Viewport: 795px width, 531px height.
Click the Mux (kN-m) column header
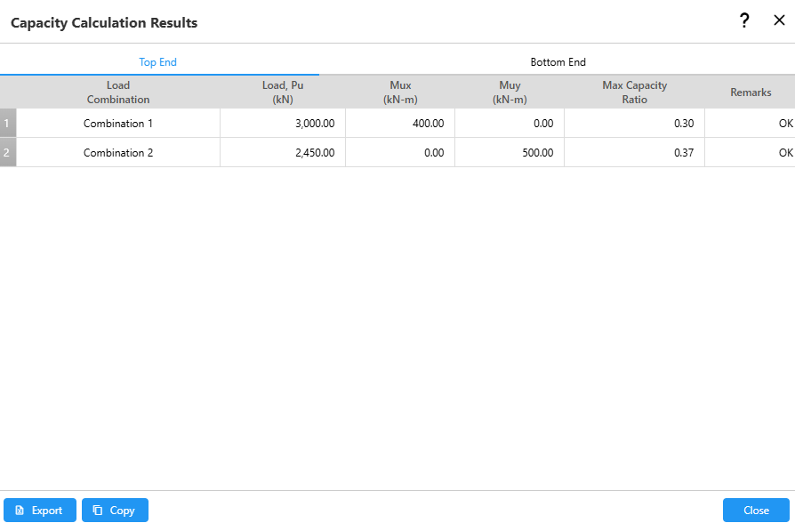tap(400, 93)
